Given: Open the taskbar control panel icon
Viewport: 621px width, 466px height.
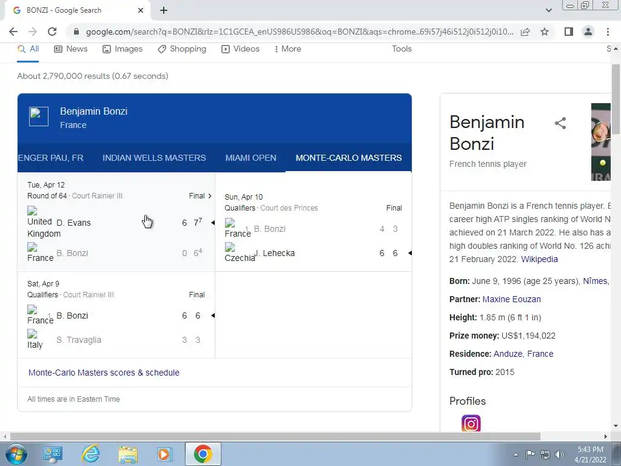Looking at the screenshot, I should point(53,454).
